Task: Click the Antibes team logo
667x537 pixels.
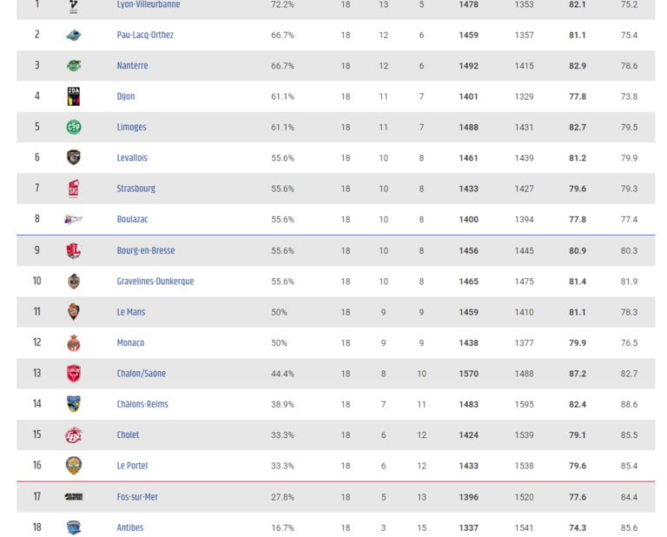Action: click(74, 527)
